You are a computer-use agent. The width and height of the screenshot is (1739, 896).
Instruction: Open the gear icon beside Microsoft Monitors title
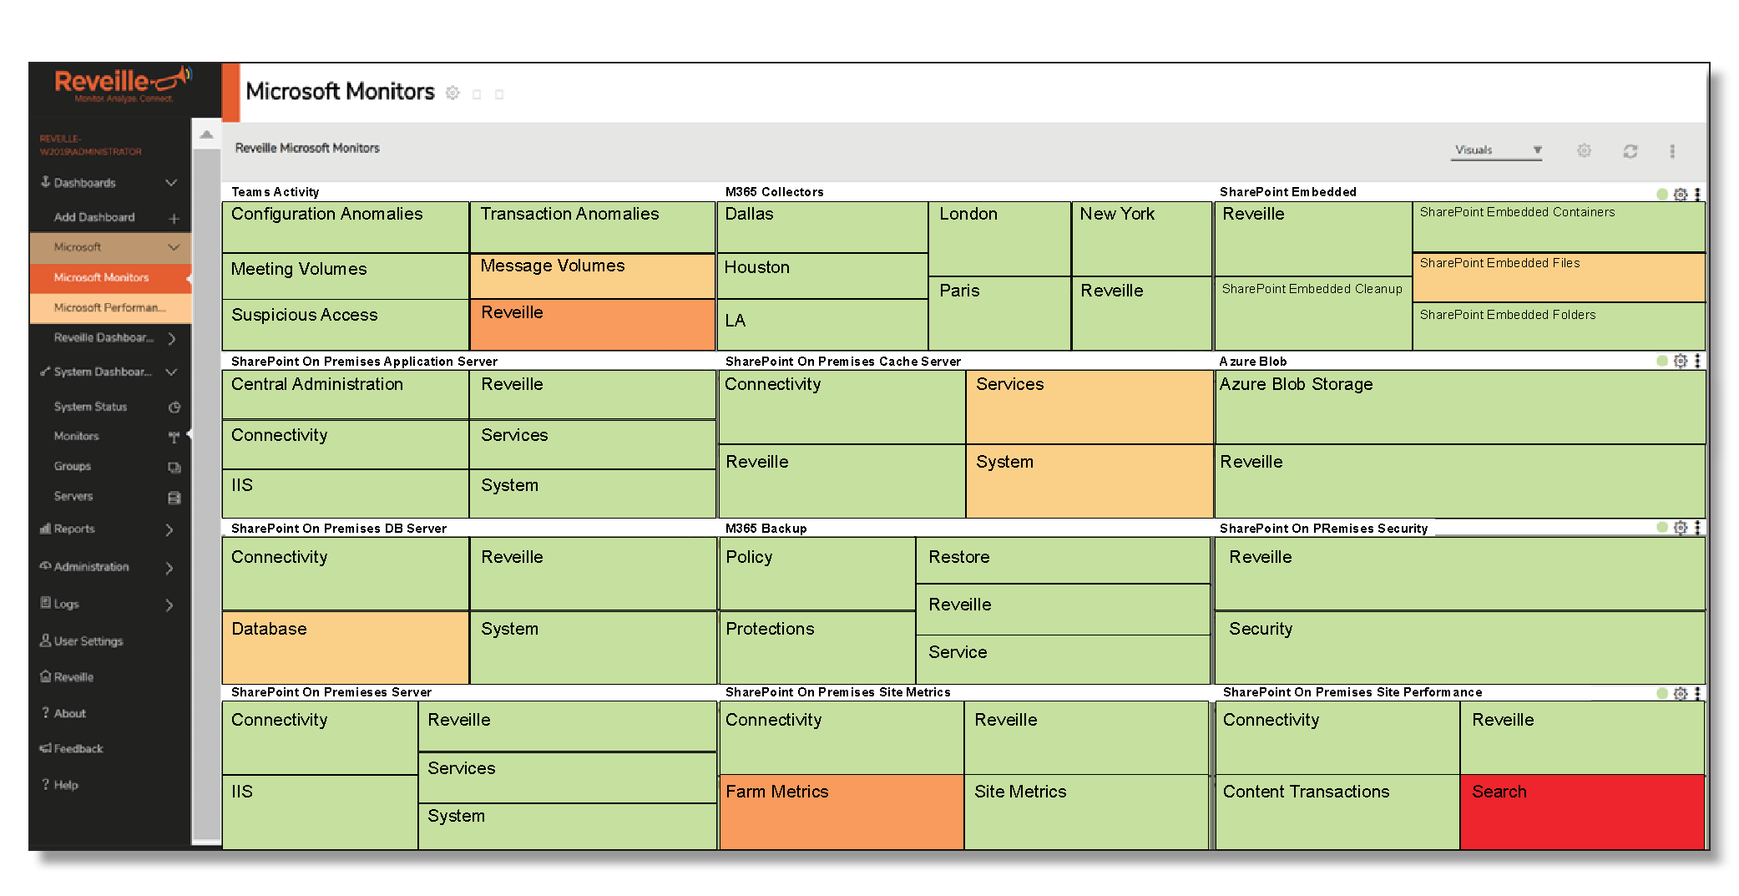click(x=452, y=94)
